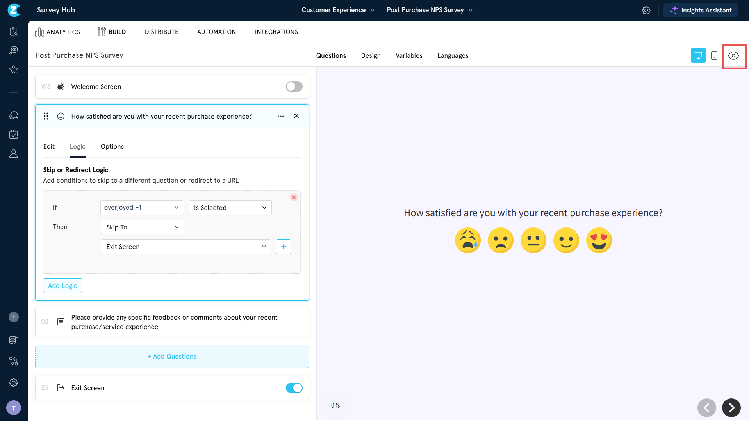Viewport: 749px width, 421px height.
Task: Close the expanded question card
Action: 296,116
